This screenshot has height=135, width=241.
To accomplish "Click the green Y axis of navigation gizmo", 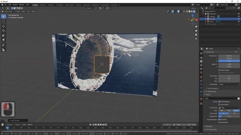I will [x=192, y=20].
